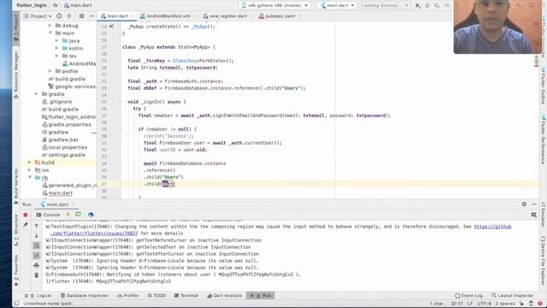
Task: Open the Terminal tool window
Action: [186, 295]
